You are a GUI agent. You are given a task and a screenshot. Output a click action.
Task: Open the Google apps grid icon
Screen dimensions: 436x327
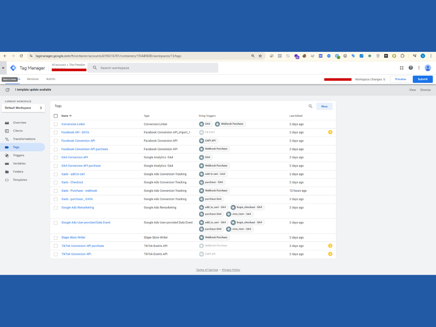click(x=402, y=68)
